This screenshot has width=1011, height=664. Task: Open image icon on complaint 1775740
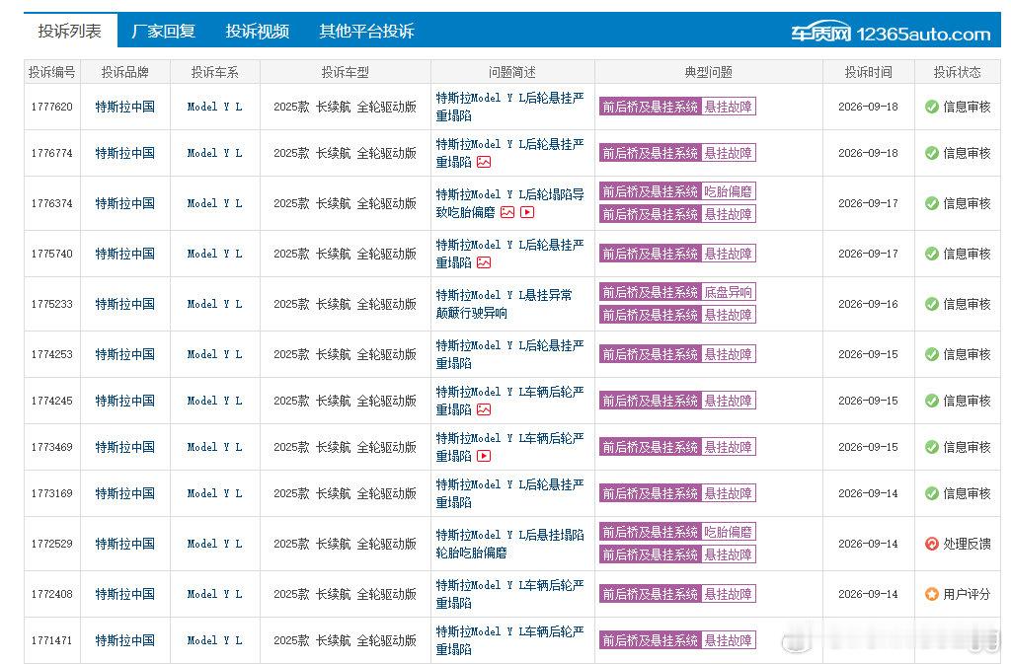[x=484, y=262]
